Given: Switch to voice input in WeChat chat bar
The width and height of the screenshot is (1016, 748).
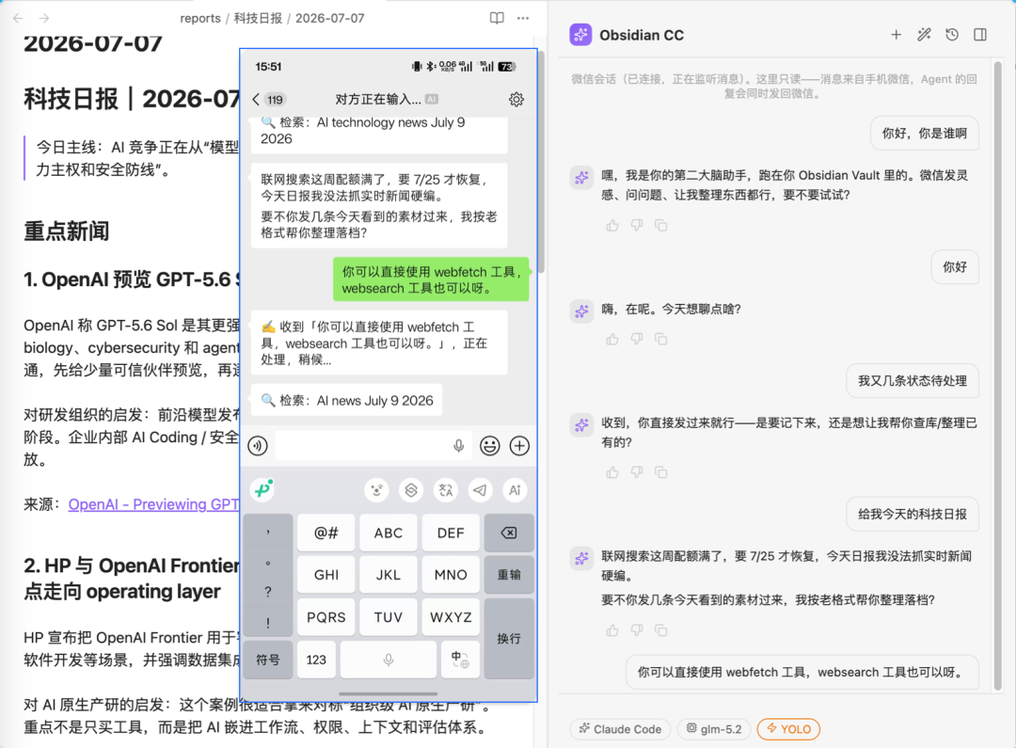Looking at the screenshot, I should tap(258, 446).
